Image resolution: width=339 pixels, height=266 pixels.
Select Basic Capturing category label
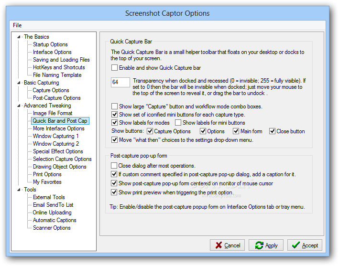(41, 83)
